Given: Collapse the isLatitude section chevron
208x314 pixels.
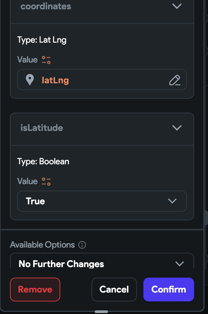Looking at the screenshot, I should (177, 128).
